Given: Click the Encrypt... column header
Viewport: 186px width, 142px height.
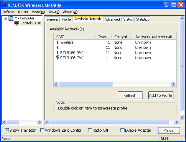Looking at the screenshot, I should coord(122,37).
